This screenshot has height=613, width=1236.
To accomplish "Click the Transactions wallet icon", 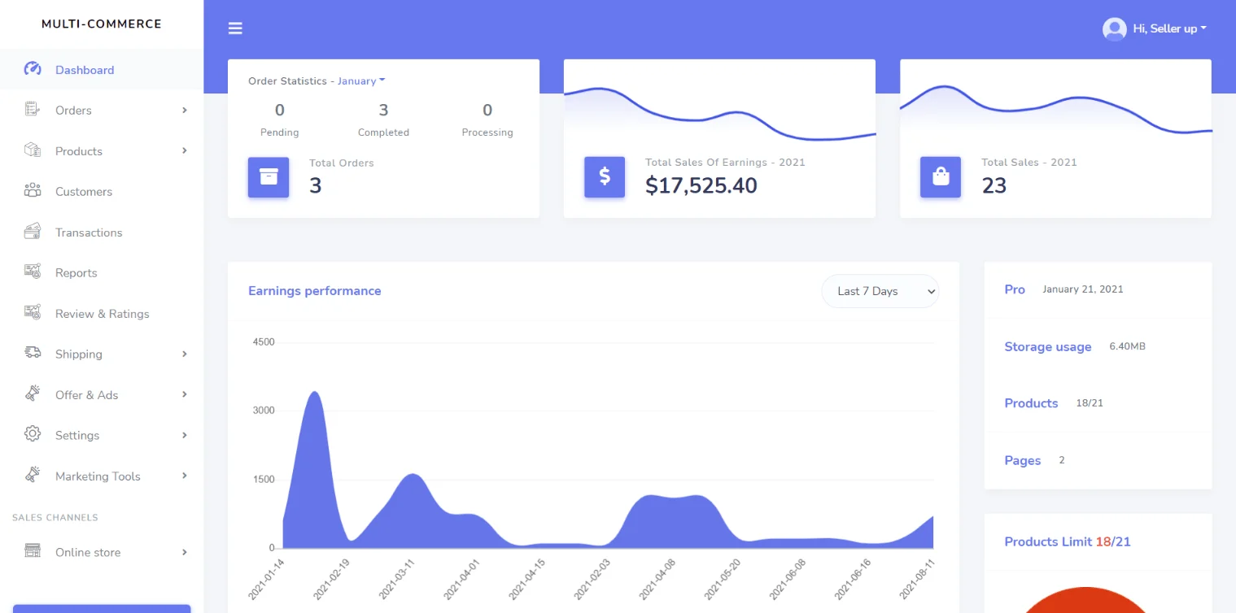I will pyautogui.click(x=33, y=231).
